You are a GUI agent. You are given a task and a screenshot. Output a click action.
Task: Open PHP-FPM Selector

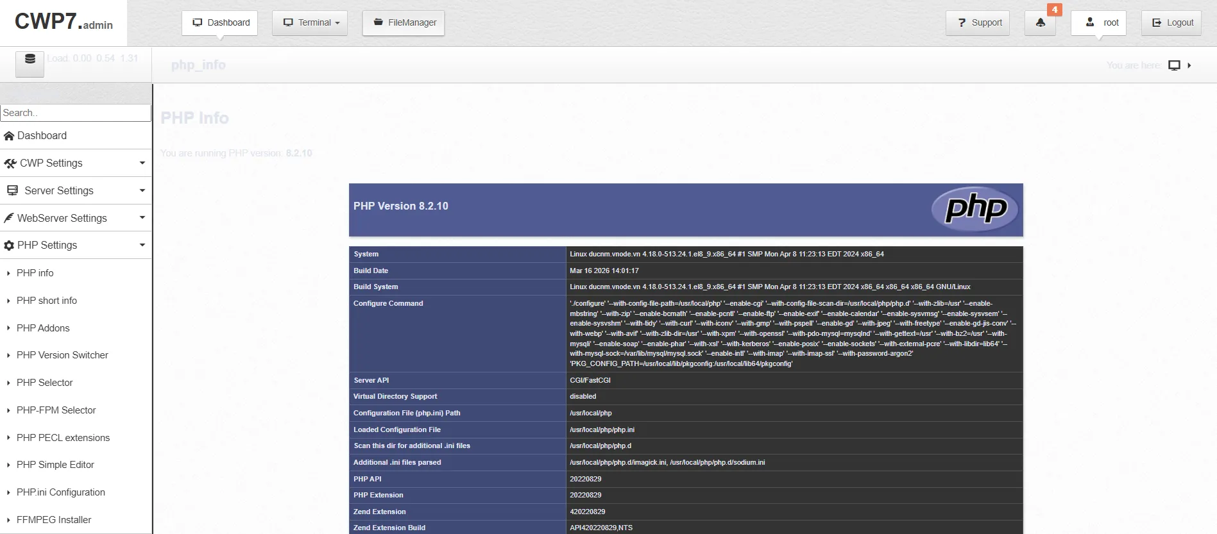coord(56,410)
